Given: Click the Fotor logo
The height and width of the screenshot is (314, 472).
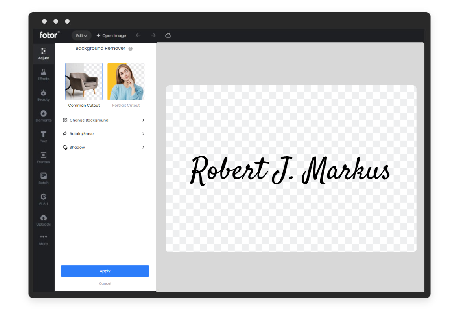Looking at the screenshot, I should click(50, 35).
